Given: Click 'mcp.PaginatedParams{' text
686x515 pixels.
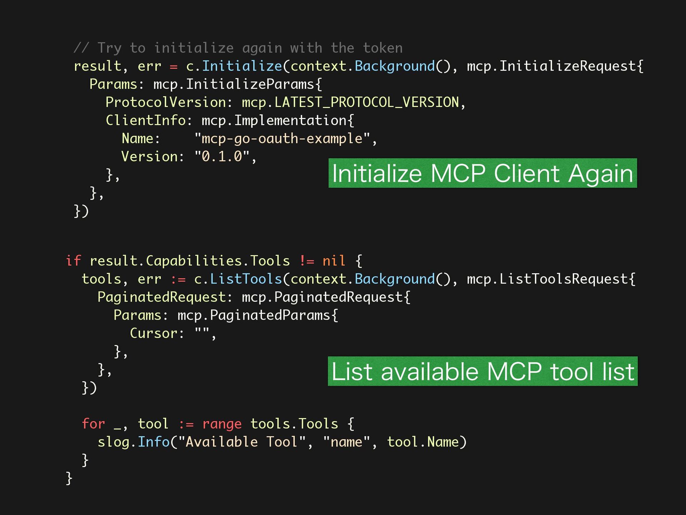Looking at the screenshot, I should click(x=258, y=315).
